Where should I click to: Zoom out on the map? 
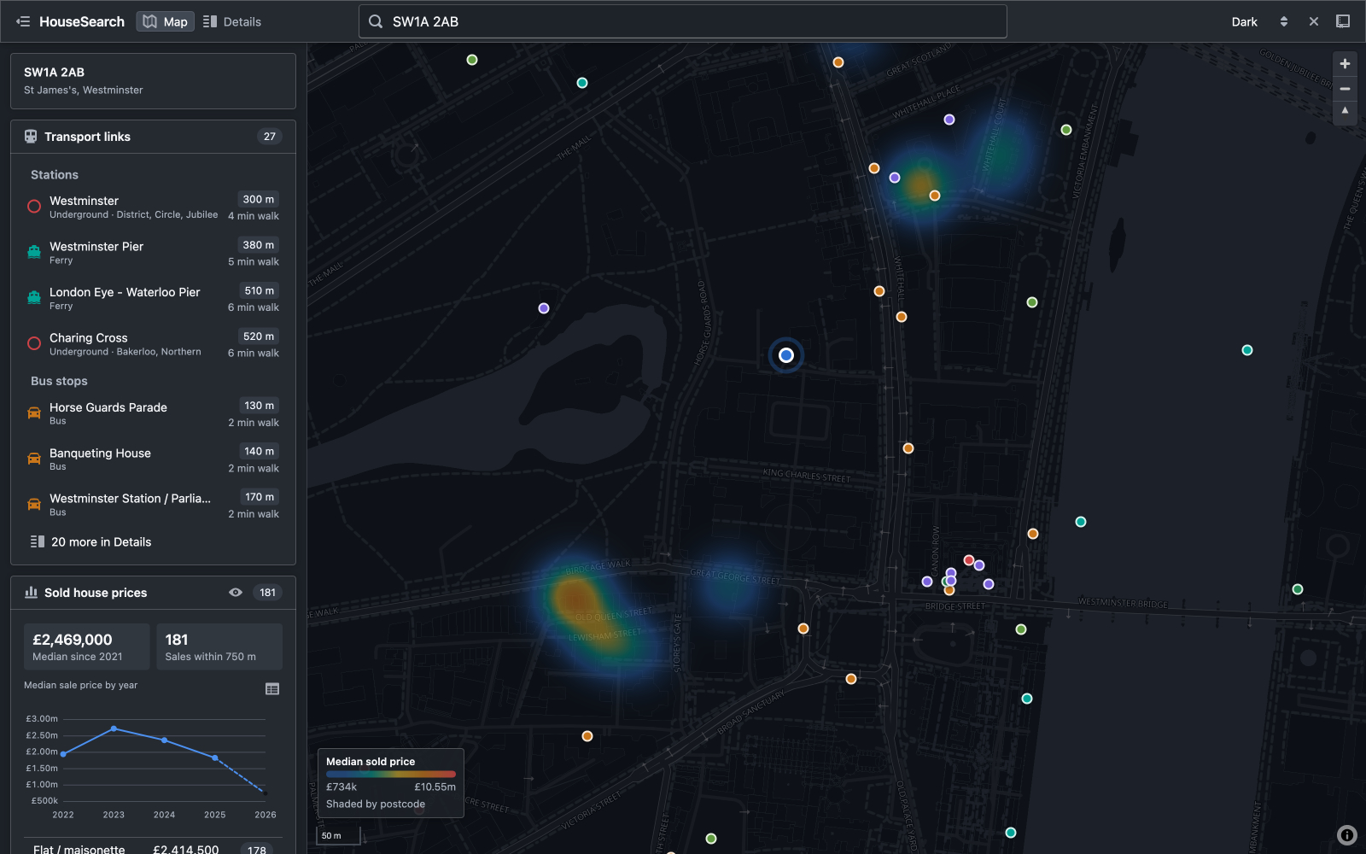click(1345, 88)
